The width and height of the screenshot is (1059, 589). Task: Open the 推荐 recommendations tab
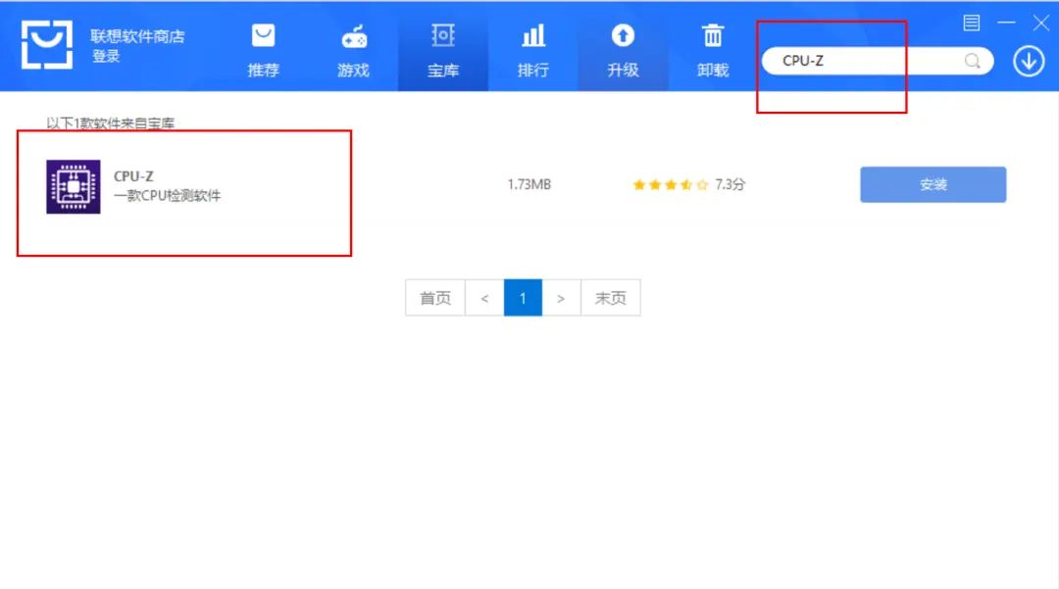pos(264,51)
